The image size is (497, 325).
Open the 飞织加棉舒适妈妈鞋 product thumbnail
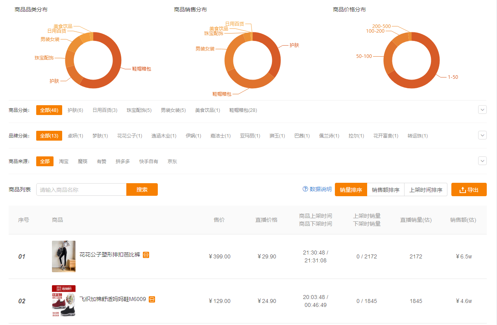64,301
